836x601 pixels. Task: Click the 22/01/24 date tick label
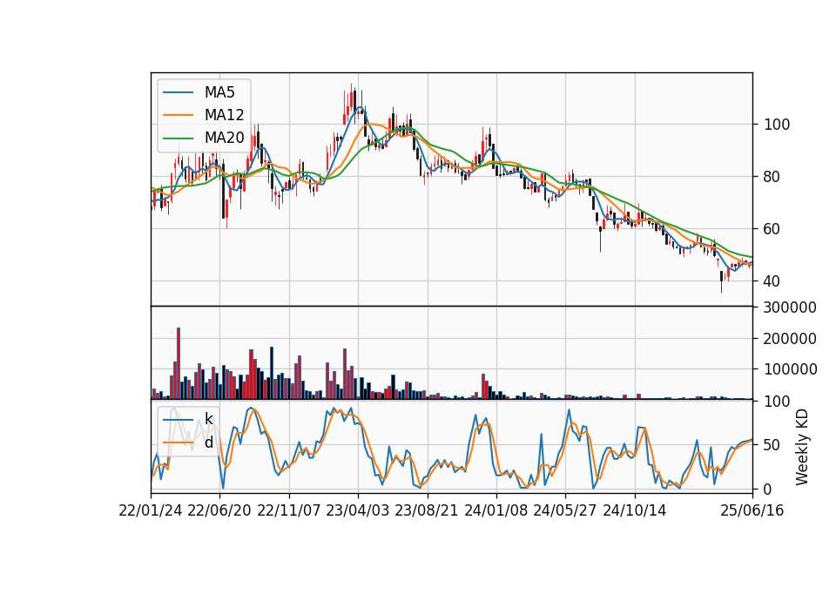point(151,510)
